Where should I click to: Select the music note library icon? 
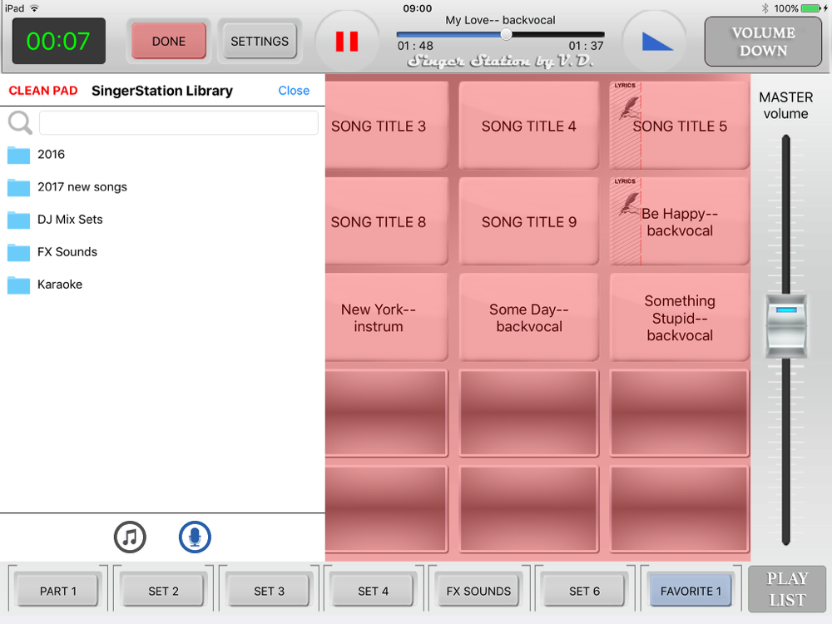point(130,537)
